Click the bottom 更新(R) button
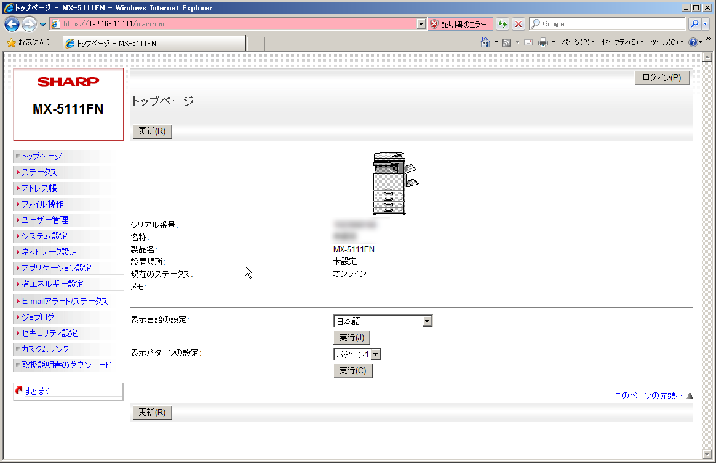 [x=152, y=413]
